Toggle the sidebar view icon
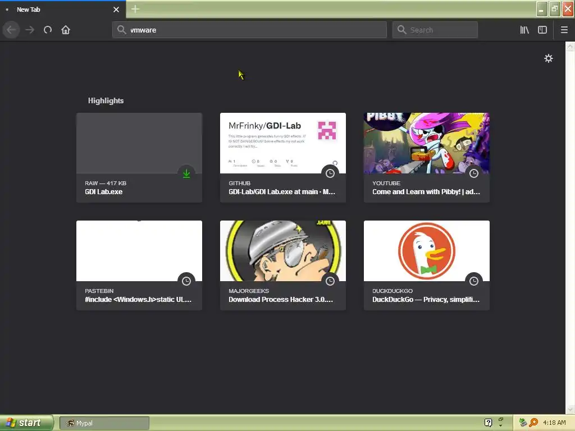The width and height of the screenshot is (575, 431). [x=542, y=30]
